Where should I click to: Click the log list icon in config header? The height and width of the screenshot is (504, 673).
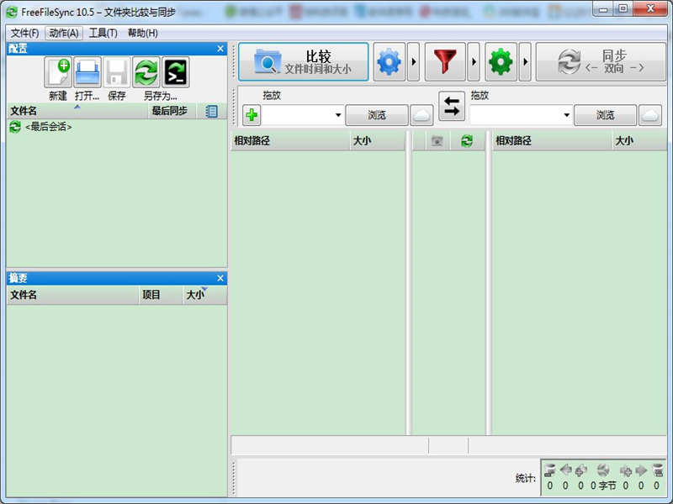pyautogui.click(x=212, y=112)
